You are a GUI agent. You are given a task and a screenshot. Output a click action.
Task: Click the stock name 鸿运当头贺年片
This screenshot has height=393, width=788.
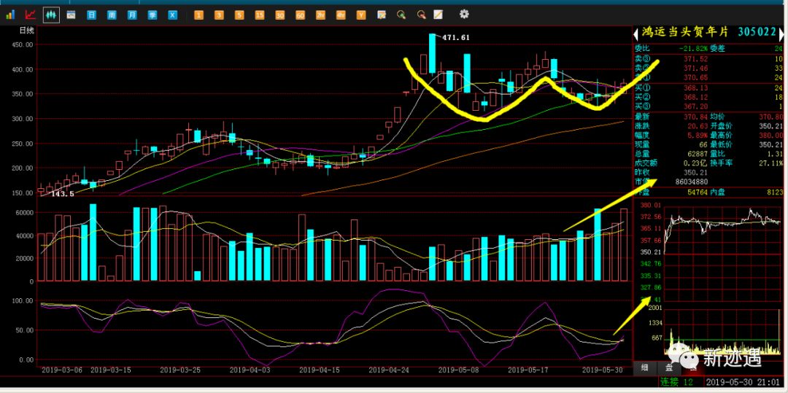coord(685,33)
